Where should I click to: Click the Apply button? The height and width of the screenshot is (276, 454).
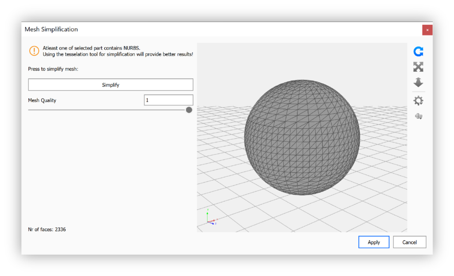[x=374, y=242]
